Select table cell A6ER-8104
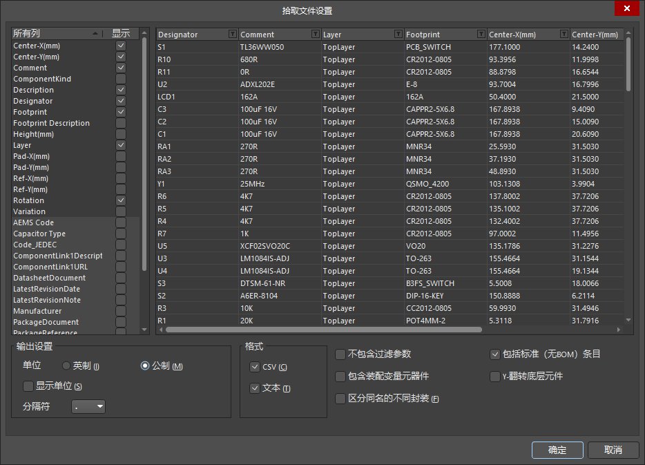Viewport: 645px width, 465px height. 280,296
